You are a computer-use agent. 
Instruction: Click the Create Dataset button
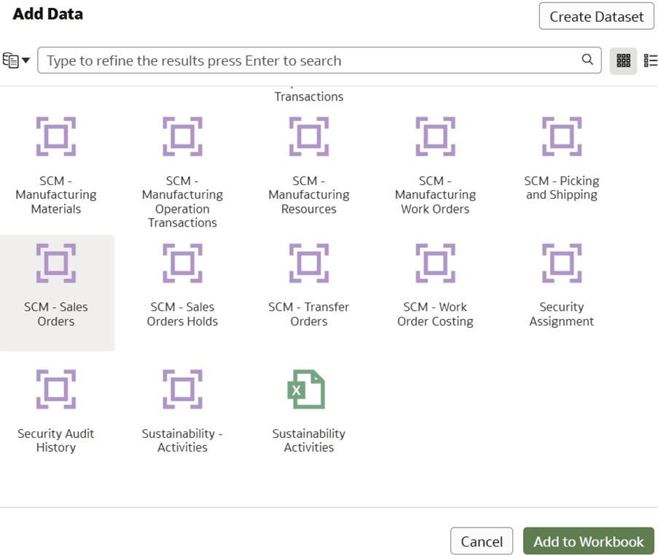point(595,16)
